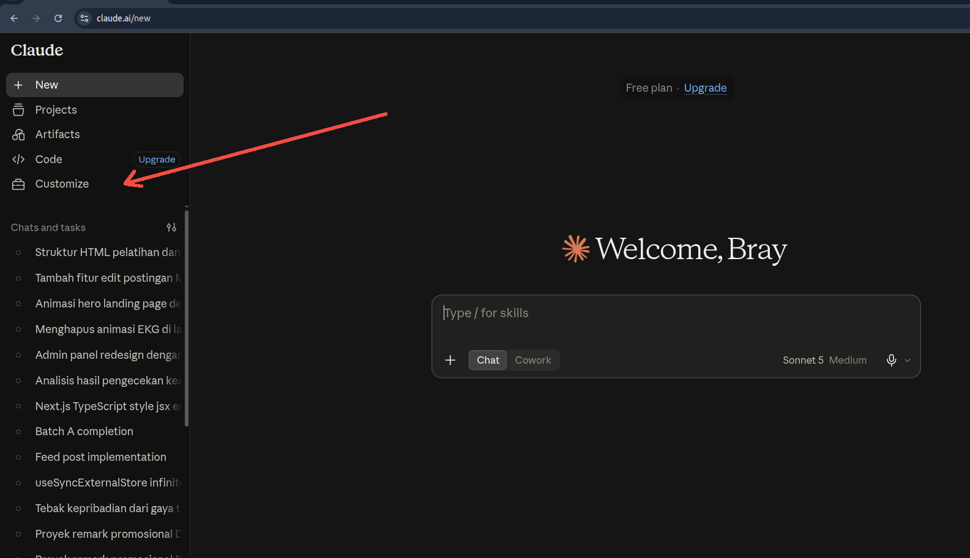The image size is (970, 558).
Task: Go back with the browser back arrow
Action: pyautogui.click(x=14, y=18)
